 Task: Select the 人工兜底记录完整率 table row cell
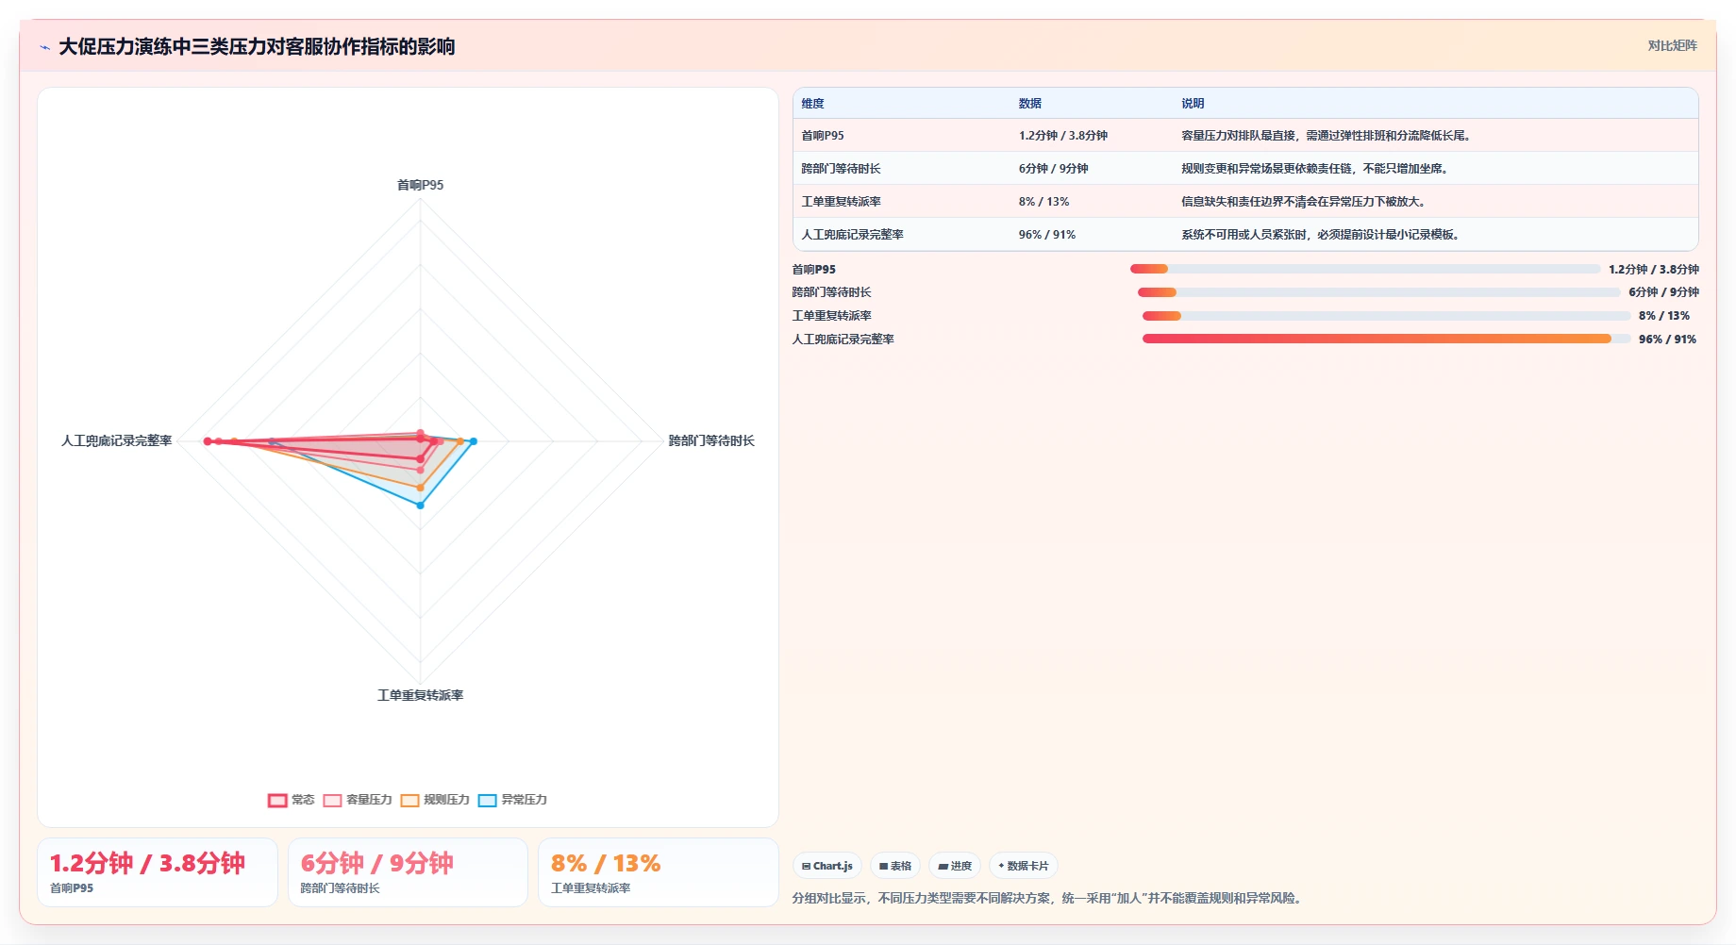902,235
